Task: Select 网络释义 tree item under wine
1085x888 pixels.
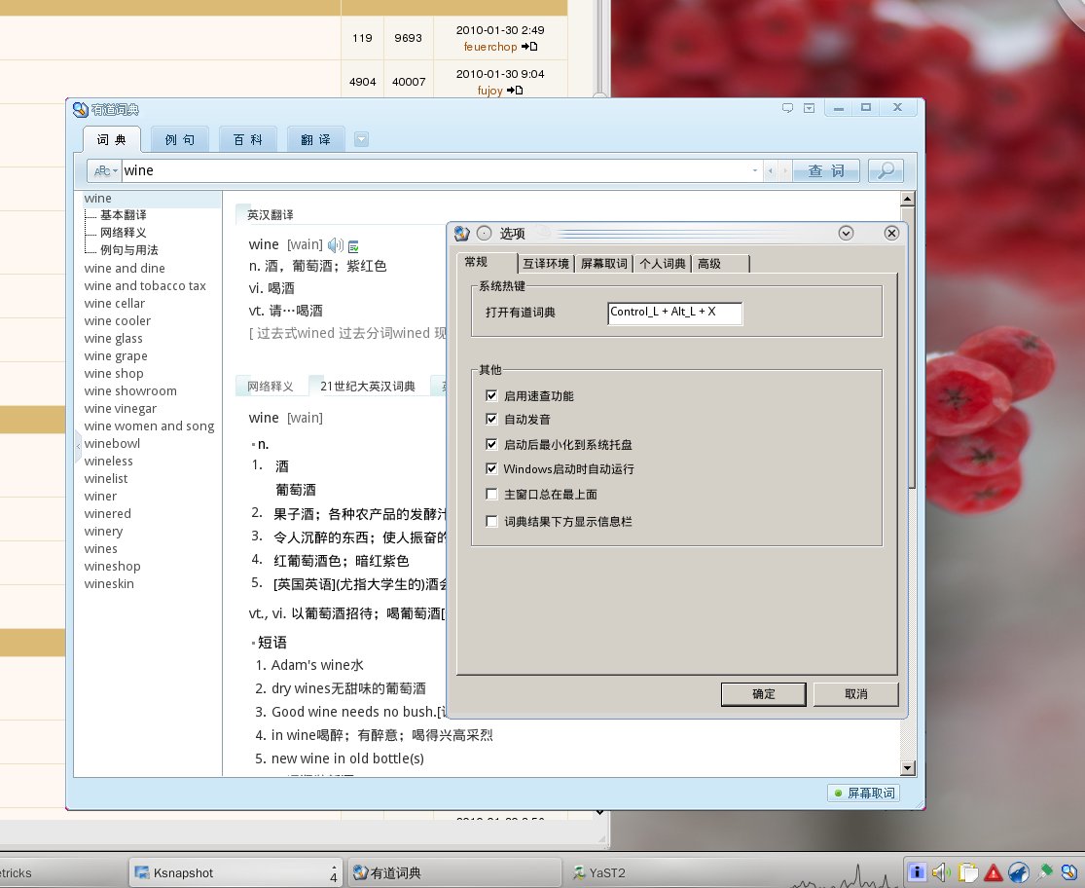Action: 124,233
